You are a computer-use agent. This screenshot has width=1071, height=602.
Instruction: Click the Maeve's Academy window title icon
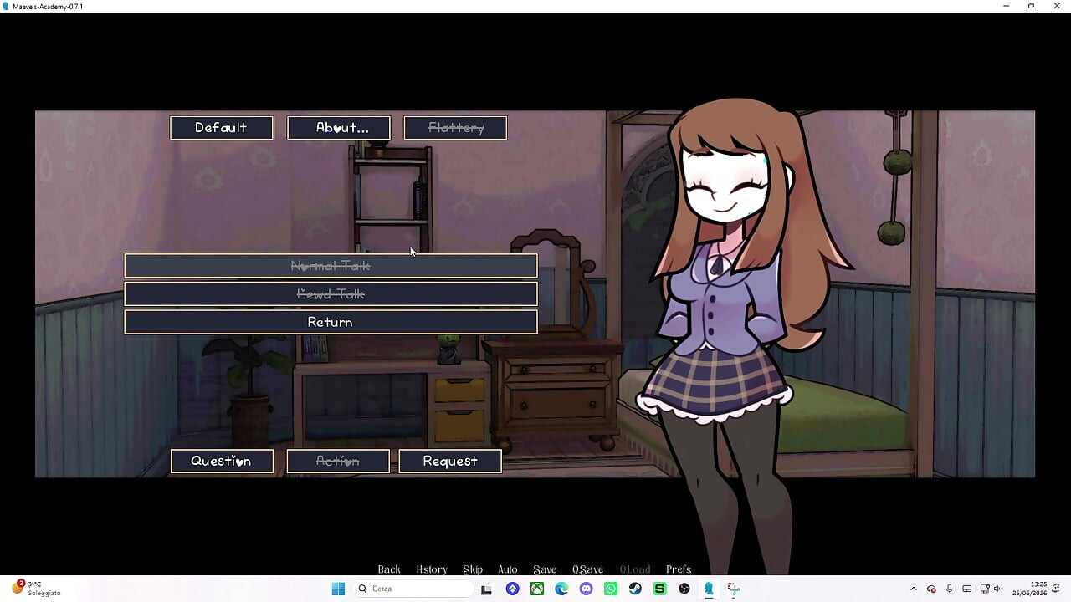click(x=7, y=6)
